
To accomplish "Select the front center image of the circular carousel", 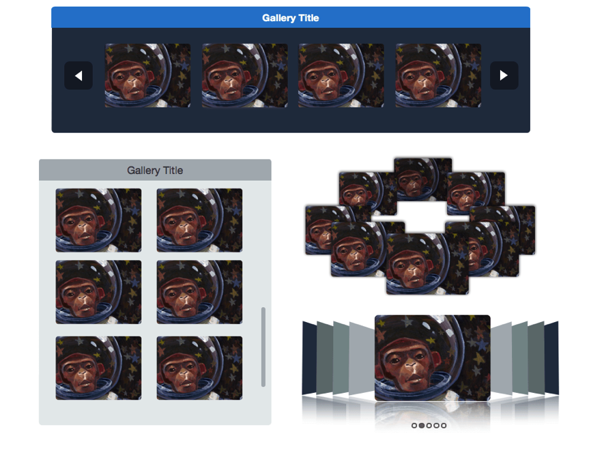I will click(427, 264).
